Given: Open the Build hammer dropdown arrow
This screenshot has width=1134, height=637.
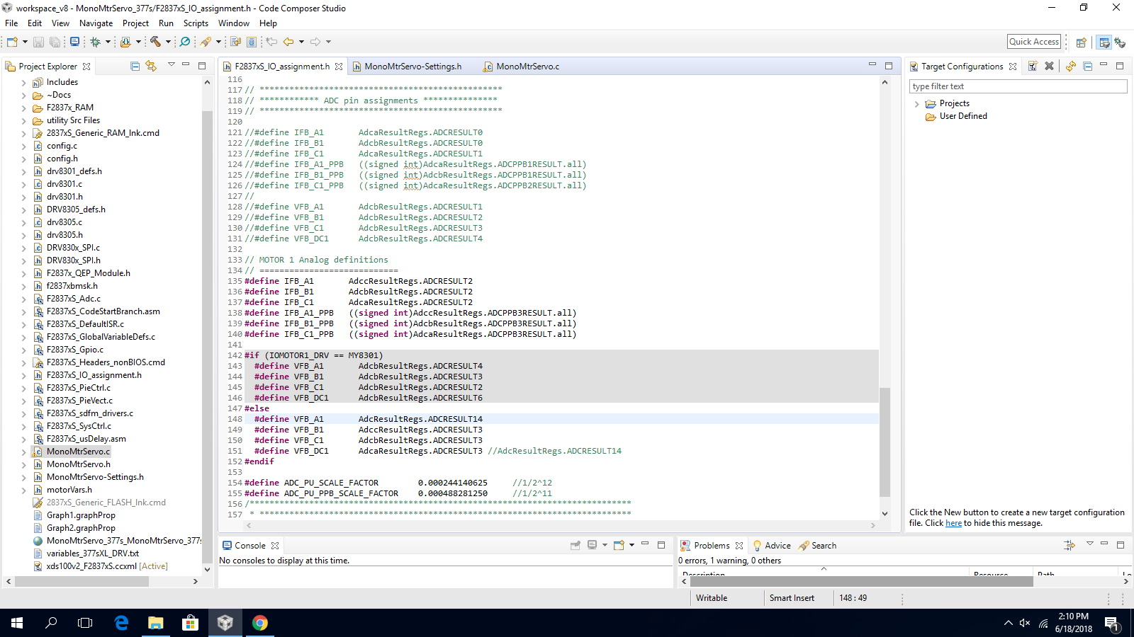Looking at the screenshot, I should [168, 42].
